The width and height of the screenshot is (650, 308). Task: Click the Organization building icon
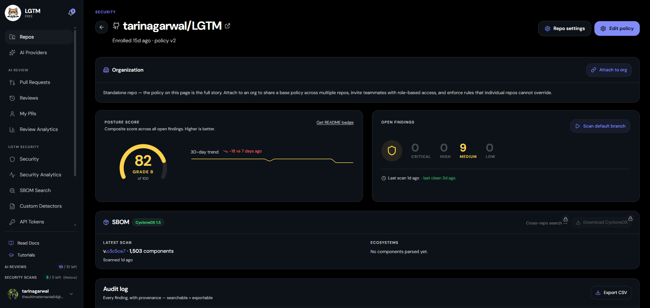point(106,70)
